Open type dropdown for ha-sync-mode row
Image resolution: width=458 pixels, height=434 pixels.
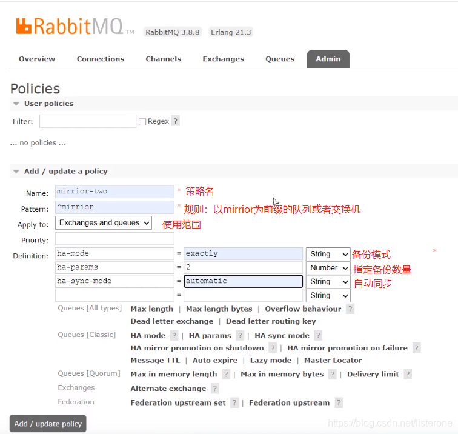tap(328, 282)
